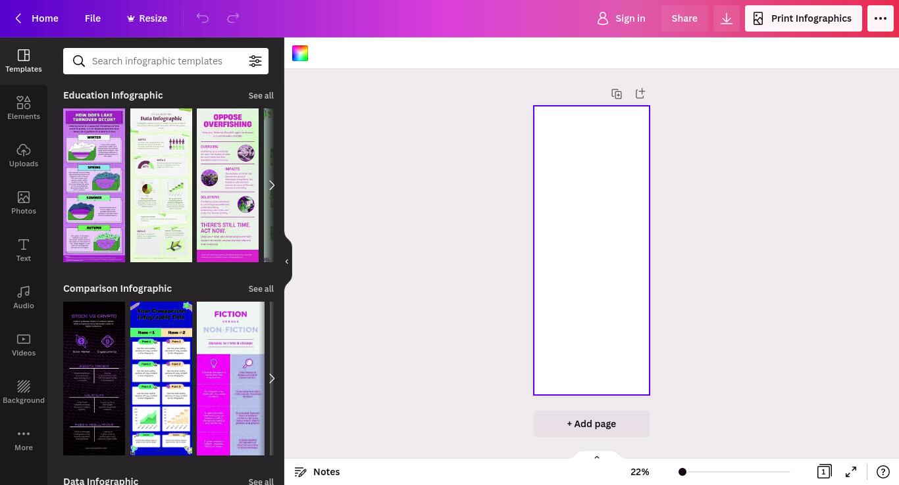This screenshot has width=899, height=485.
Task: Enter fullscreen present mode
Action: (851, 472)
